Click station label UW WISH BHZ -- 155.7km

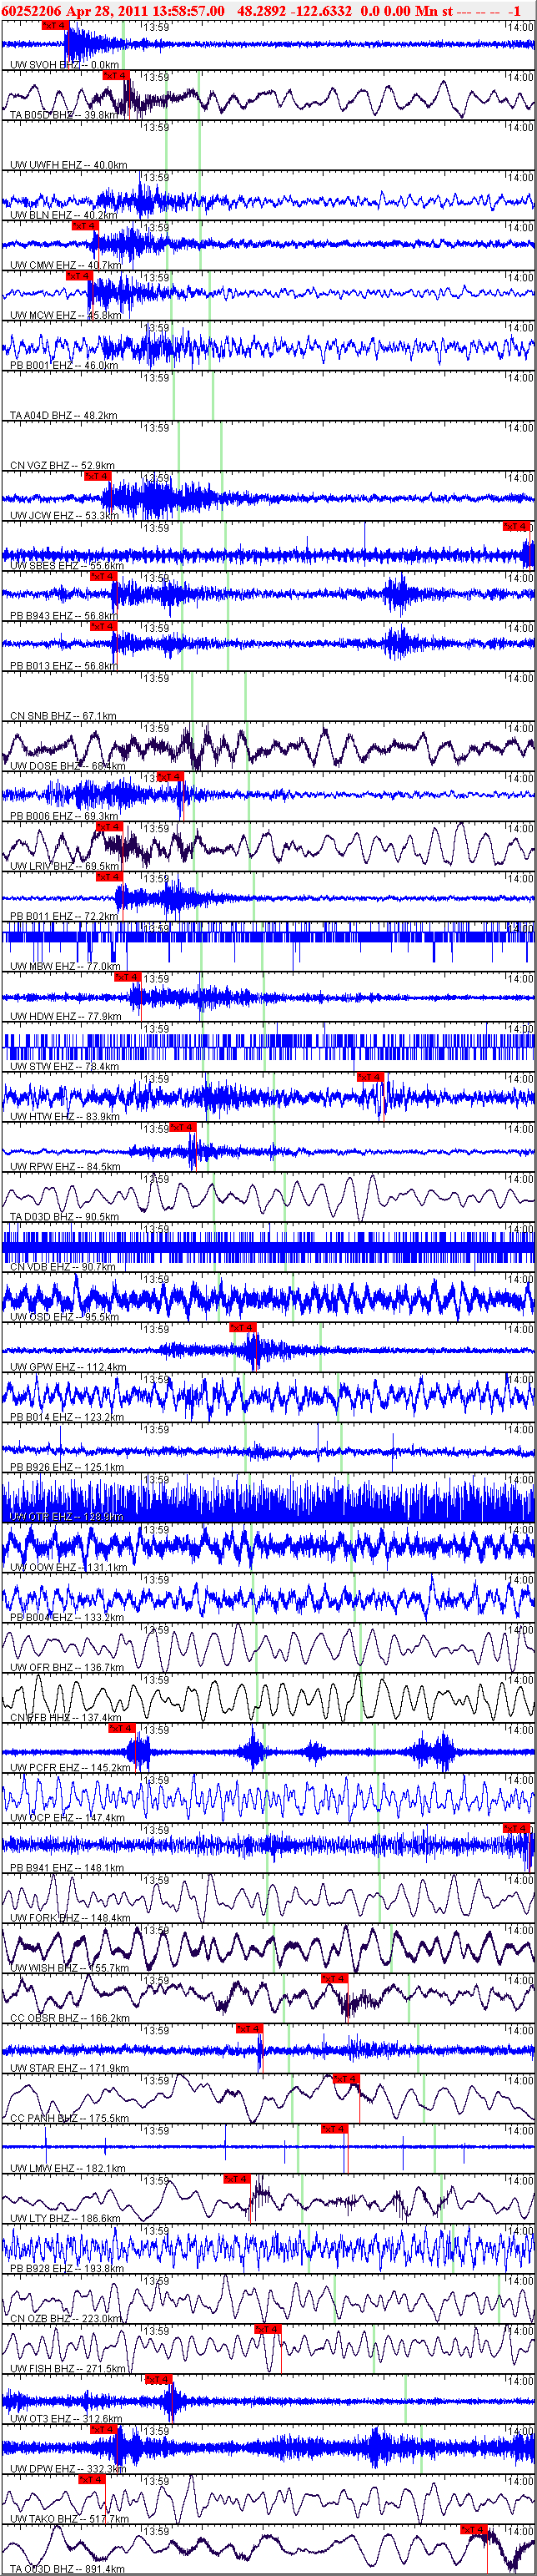[x=70, y=1967]
